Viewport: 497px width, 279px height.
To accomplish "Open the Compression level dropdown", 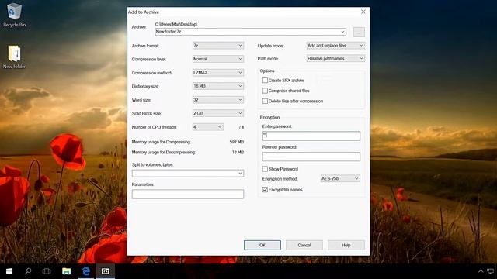I will coord(218,59).
